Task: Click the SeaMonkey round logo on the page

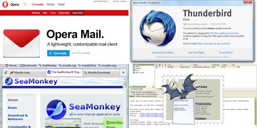Action: [56, 110]
